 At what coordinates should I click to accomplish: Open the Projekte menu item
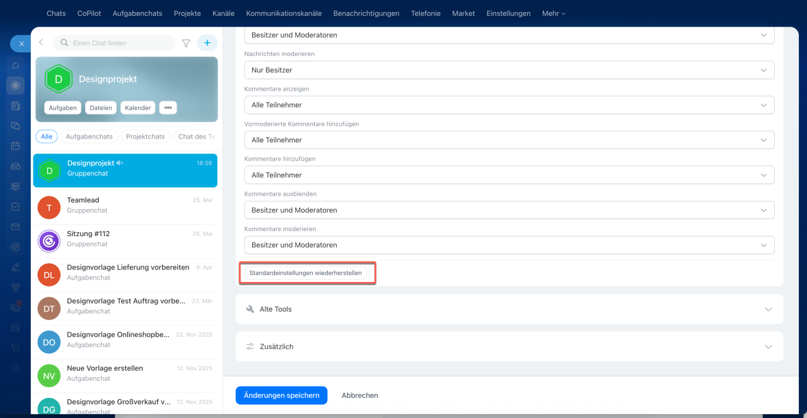pos(187,13)
